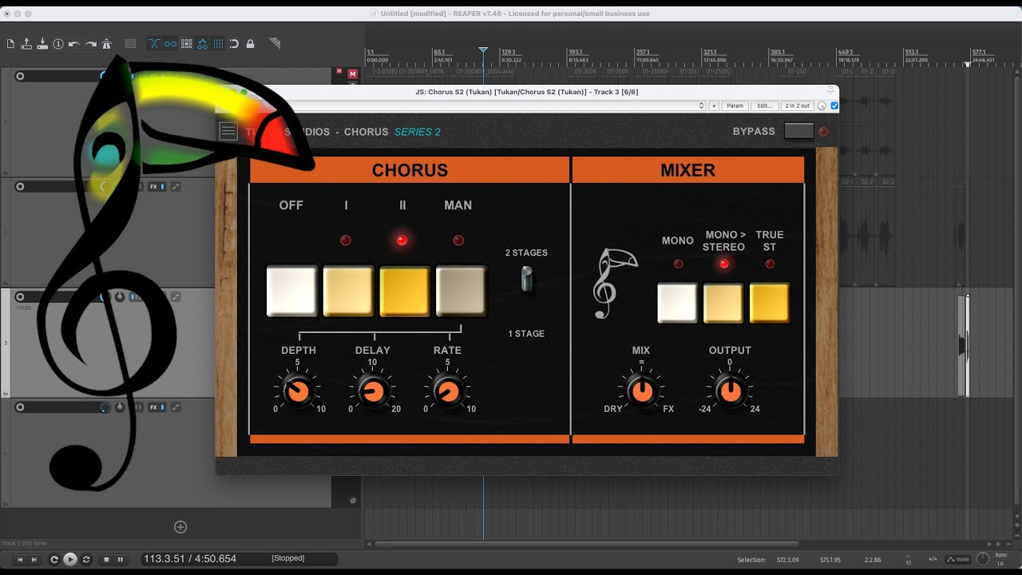Click the toucan treble-clef logo in Mixer panel
The image size is (1022, 575).
coord(615,283)
